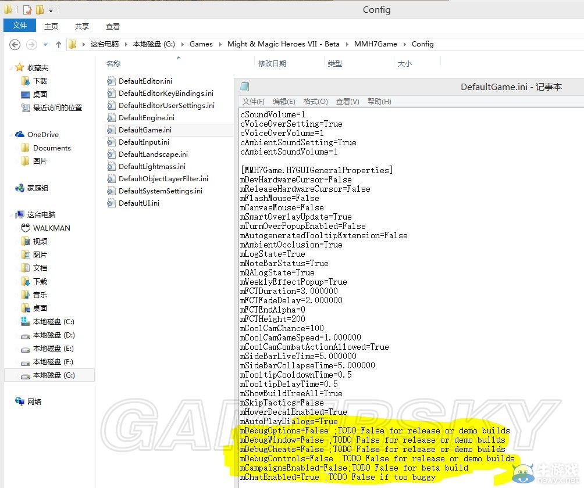Click the Games segment in the address bar

click(x=201, y=44)
